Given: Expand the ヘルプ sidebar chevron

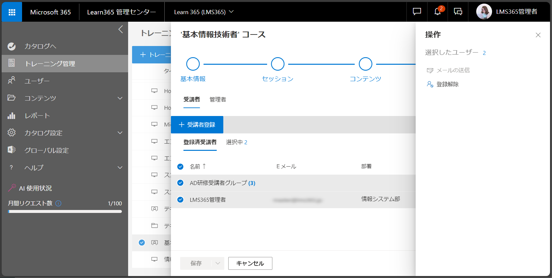Looking at the screenshot, I should click(x=120, y=168).
